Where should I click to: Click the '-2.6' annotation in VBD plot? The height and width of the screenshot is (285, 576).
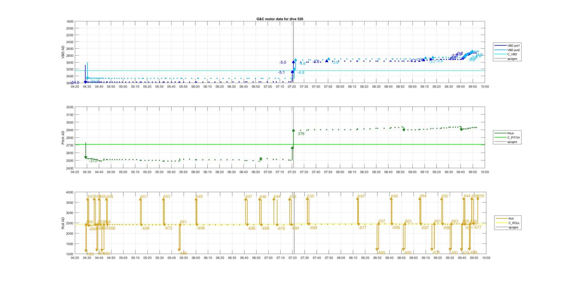pyautogui.click(x=316, y=62)
